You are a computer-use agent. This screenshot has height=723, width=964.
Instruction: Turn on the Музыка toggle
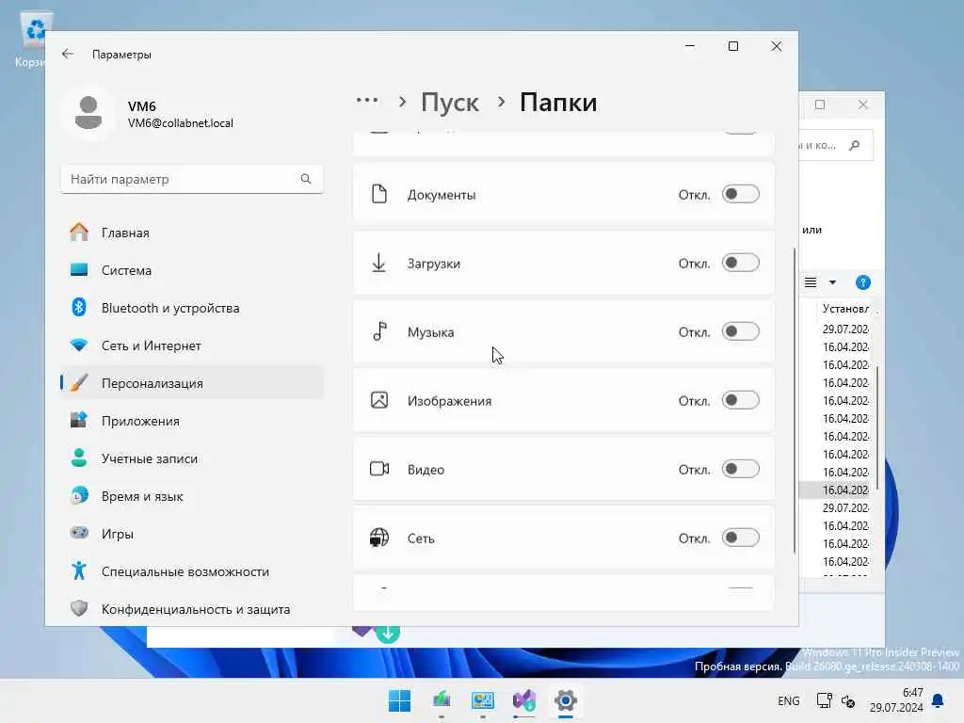(x=740, y=332)
